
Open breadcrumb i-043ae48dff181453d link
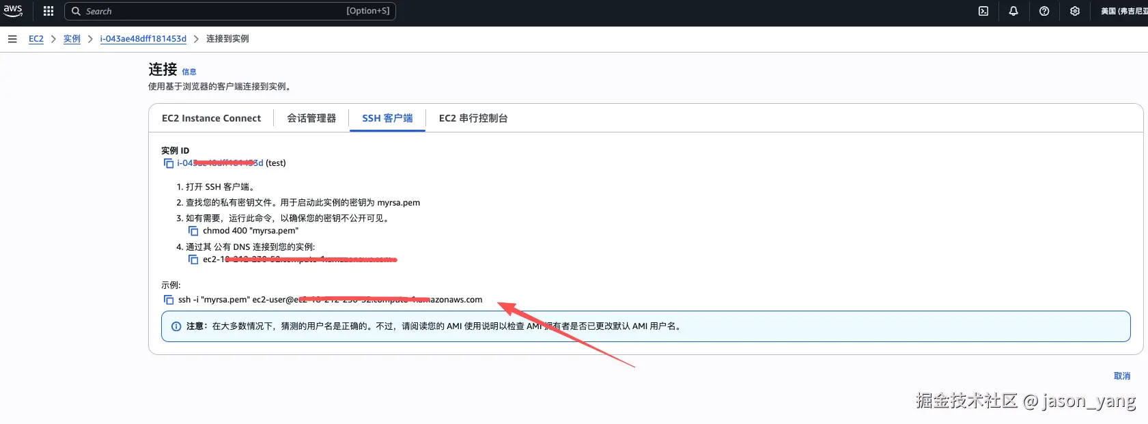[x=143, y=39]
